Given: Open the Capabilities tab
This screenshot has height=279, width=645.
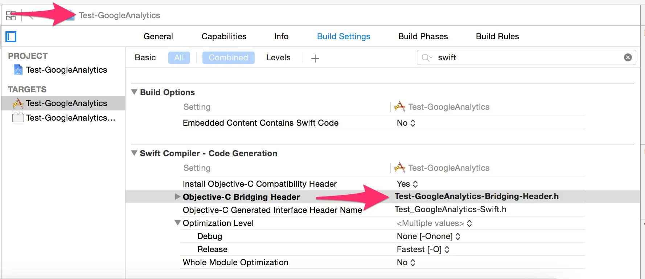Looking at the screenshot, I should 224,36.
